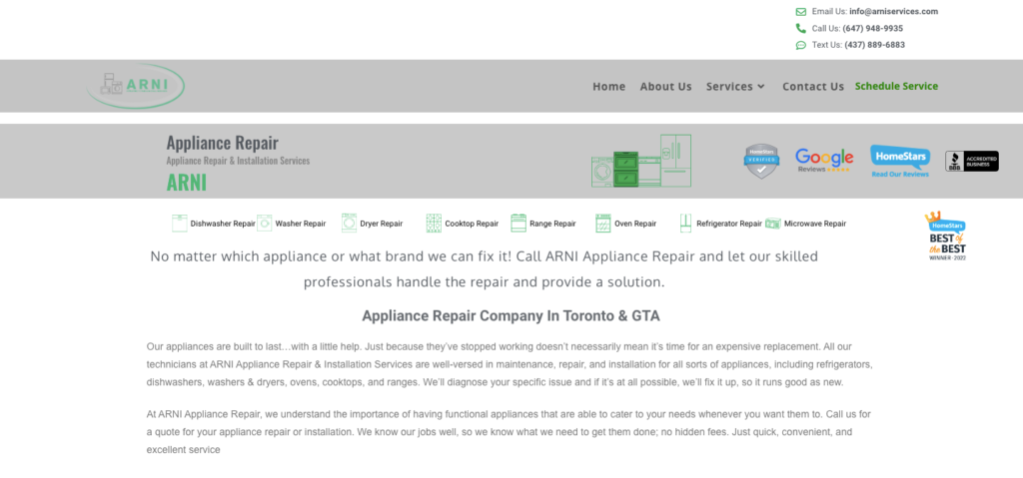1023x478 pixels.
Task: Click the text message bubble icon
Action: [x=800, y=45]
